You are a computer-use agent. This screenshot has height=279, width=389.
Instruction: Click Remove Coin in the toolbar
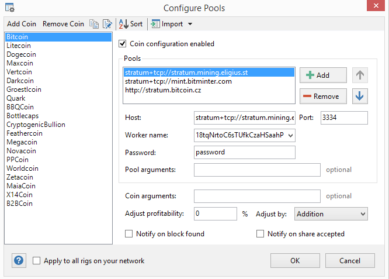(x=63, y=24)
